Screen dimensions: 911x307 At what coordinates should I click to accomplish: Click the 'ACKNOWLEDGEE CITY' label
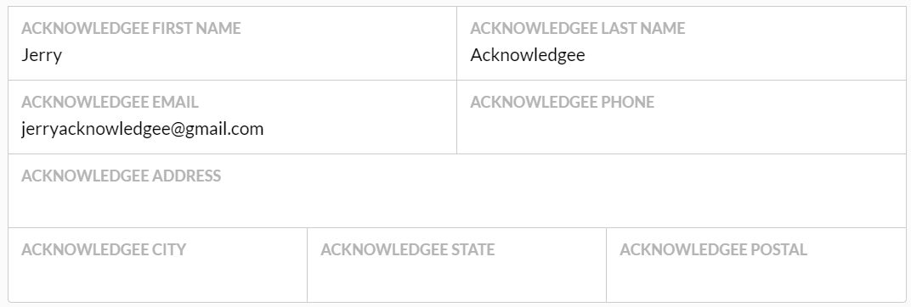[x=104, y=249]
